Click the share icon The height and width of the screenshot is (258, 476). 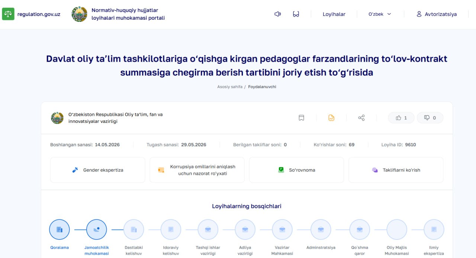[x=361, y=118]
